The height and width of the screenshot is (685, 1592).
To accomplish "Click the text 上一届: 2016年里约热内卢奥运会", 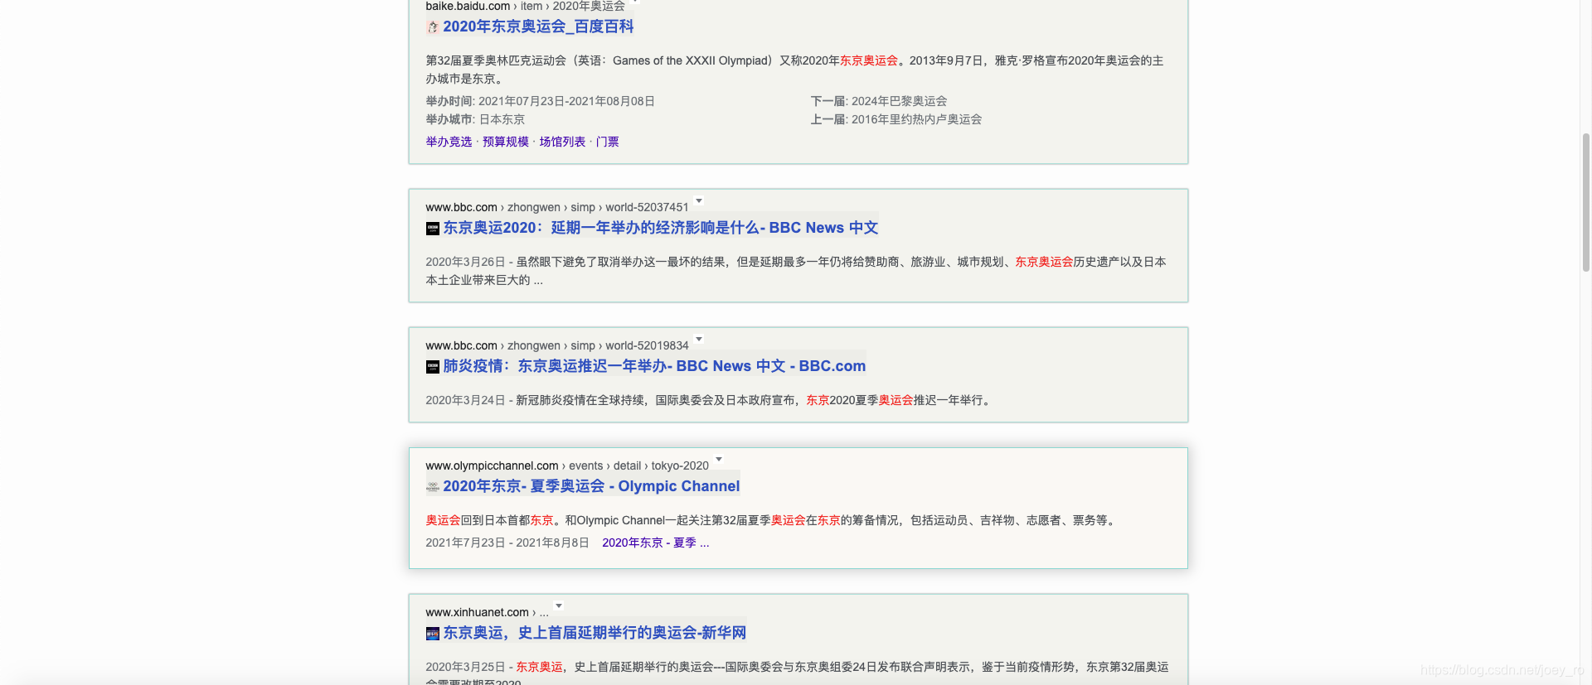I will pos(896,119).
